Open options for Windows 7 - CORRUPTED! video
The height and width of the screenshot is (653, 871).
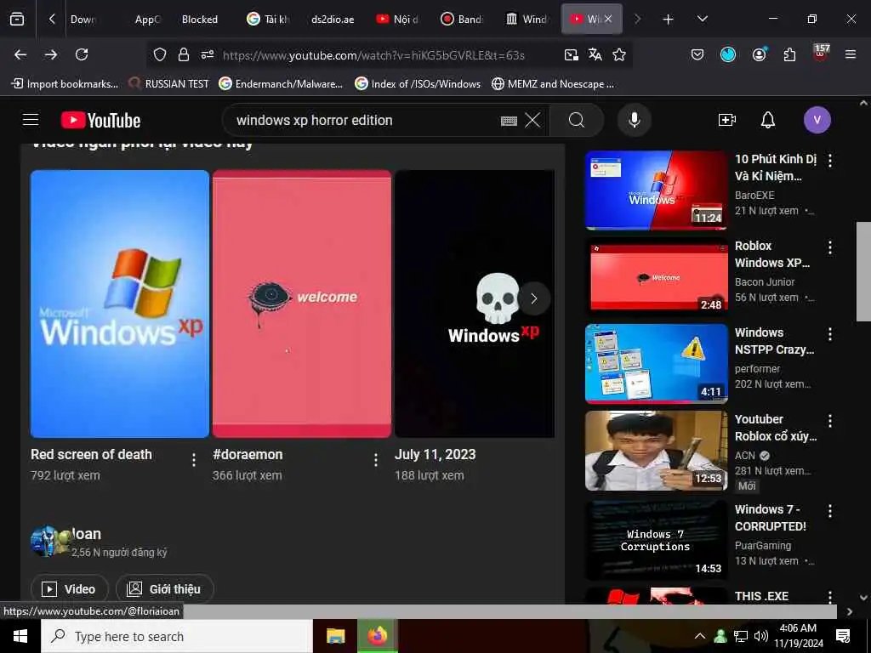(x=830, y=511)
